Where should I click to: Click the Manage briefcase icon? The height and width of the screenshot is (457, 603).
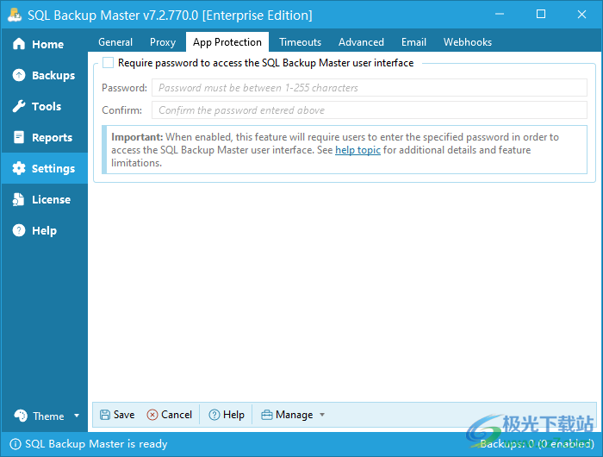(x=267, y=415)
